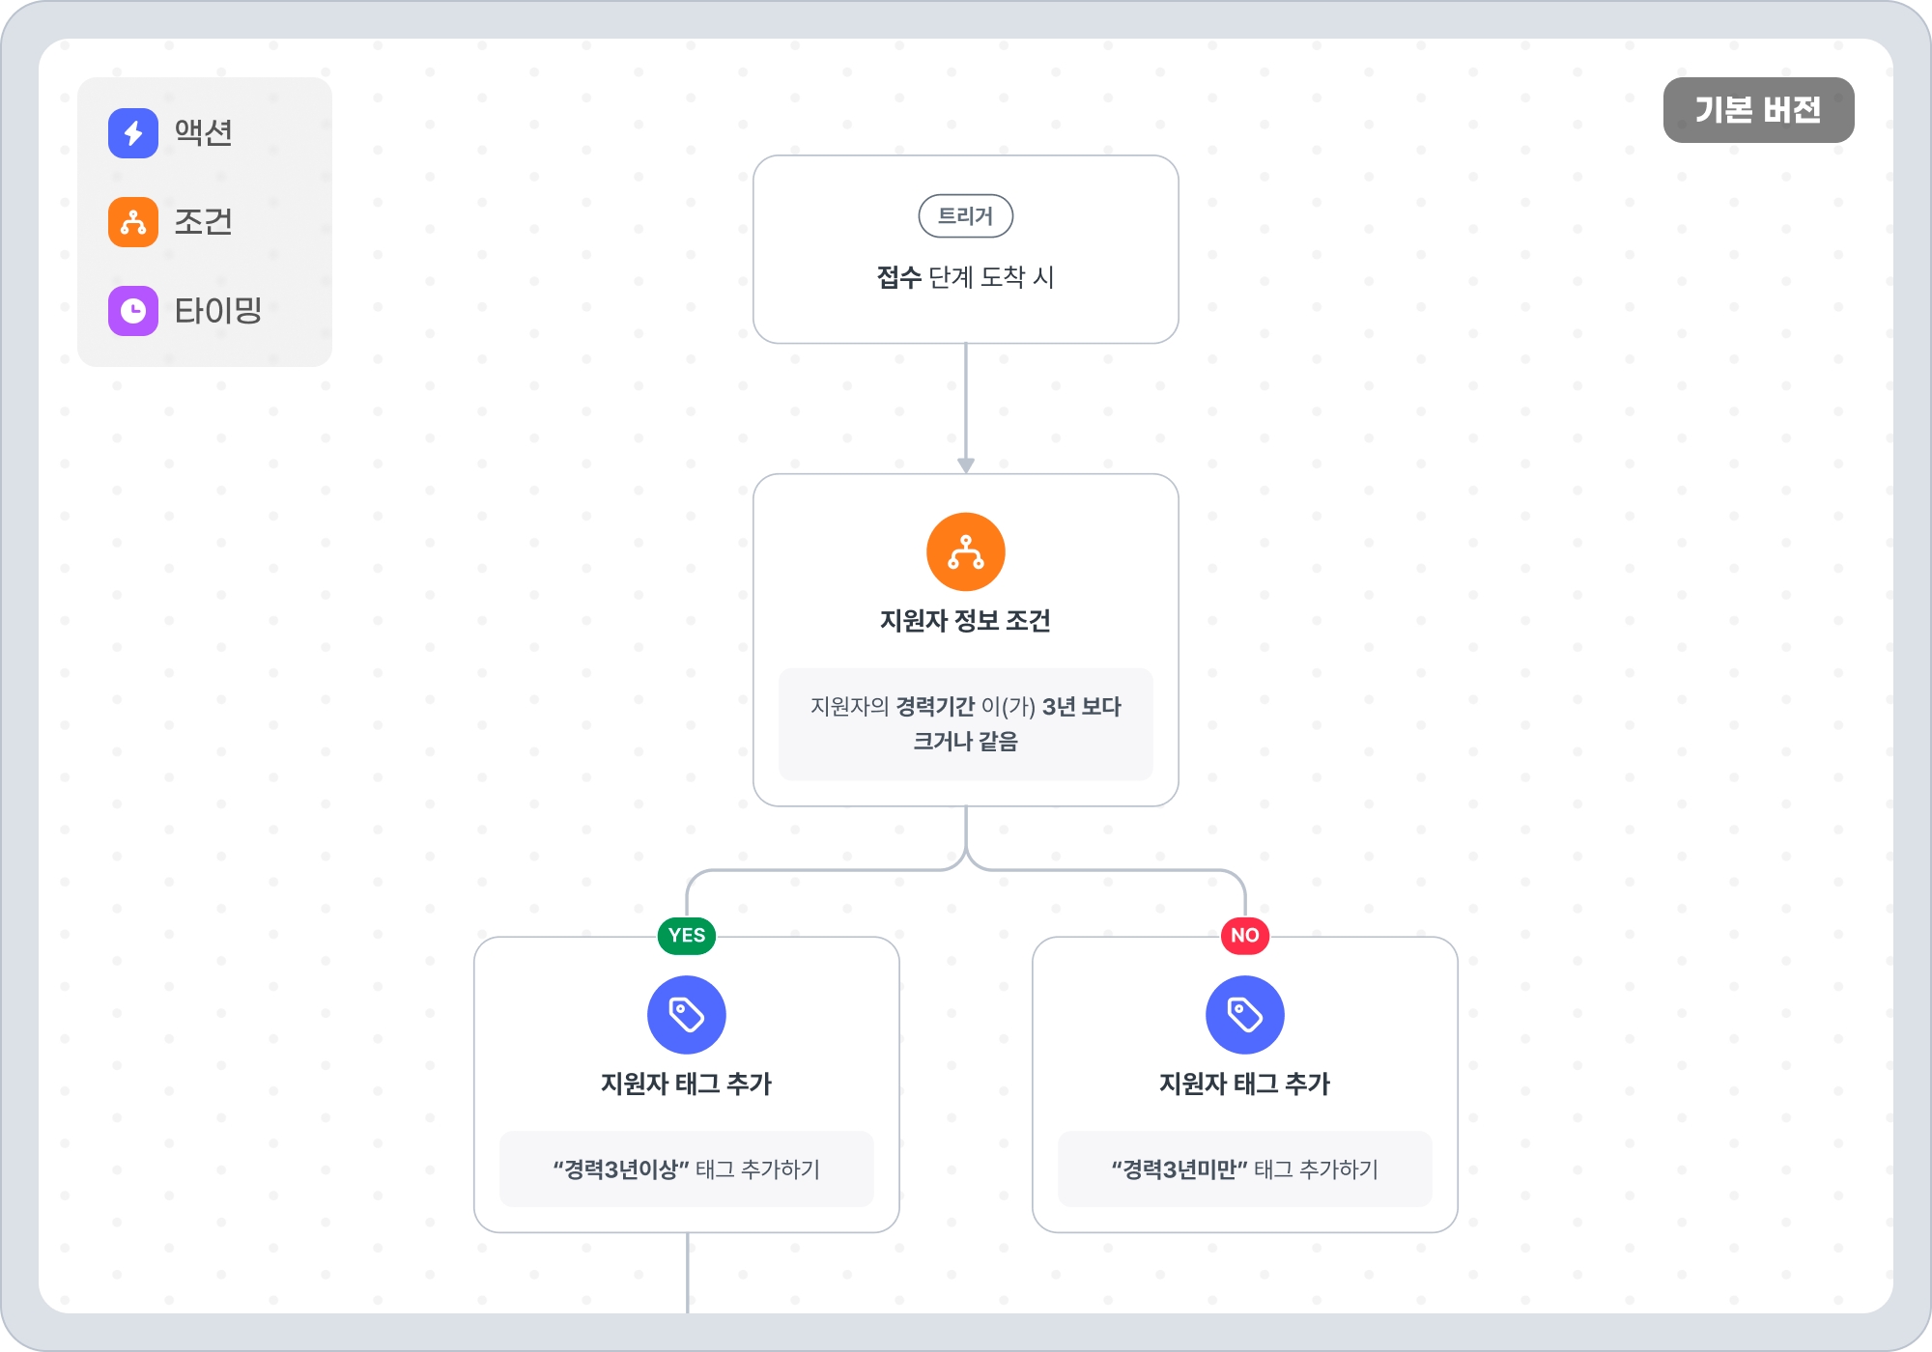Click the green YES branch badge

click(686, 935)
